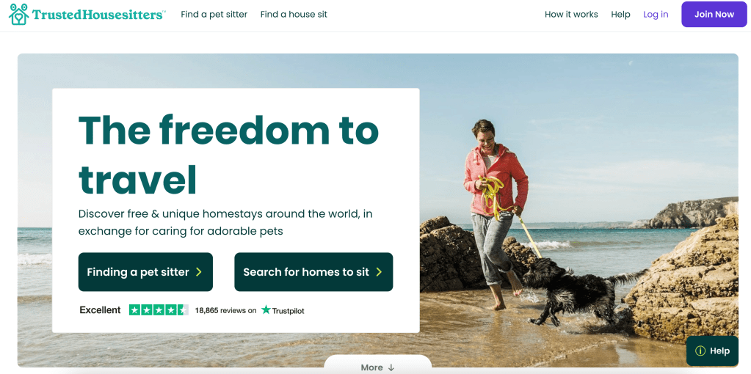The image size is (751, 374).
Task: Click the down arrow beside More
Action: pos(391,367)
